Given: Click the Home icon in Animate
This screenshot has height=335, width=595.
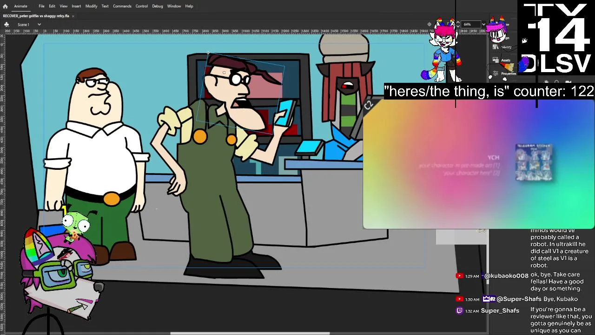Looking at the screenshot, I should coord(5,6).
